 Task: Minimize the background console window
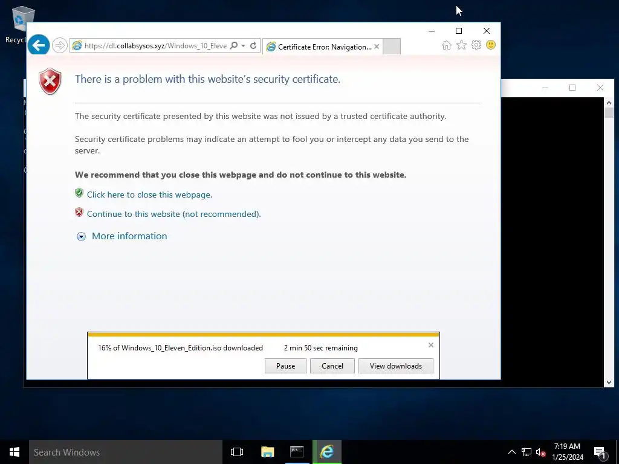(x=545, y=88)
